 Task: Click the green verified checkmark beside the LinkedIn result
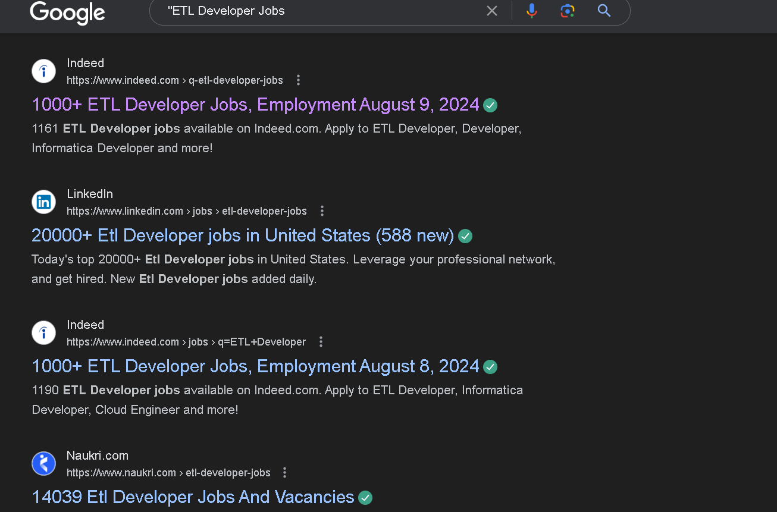tap(465, 236)
